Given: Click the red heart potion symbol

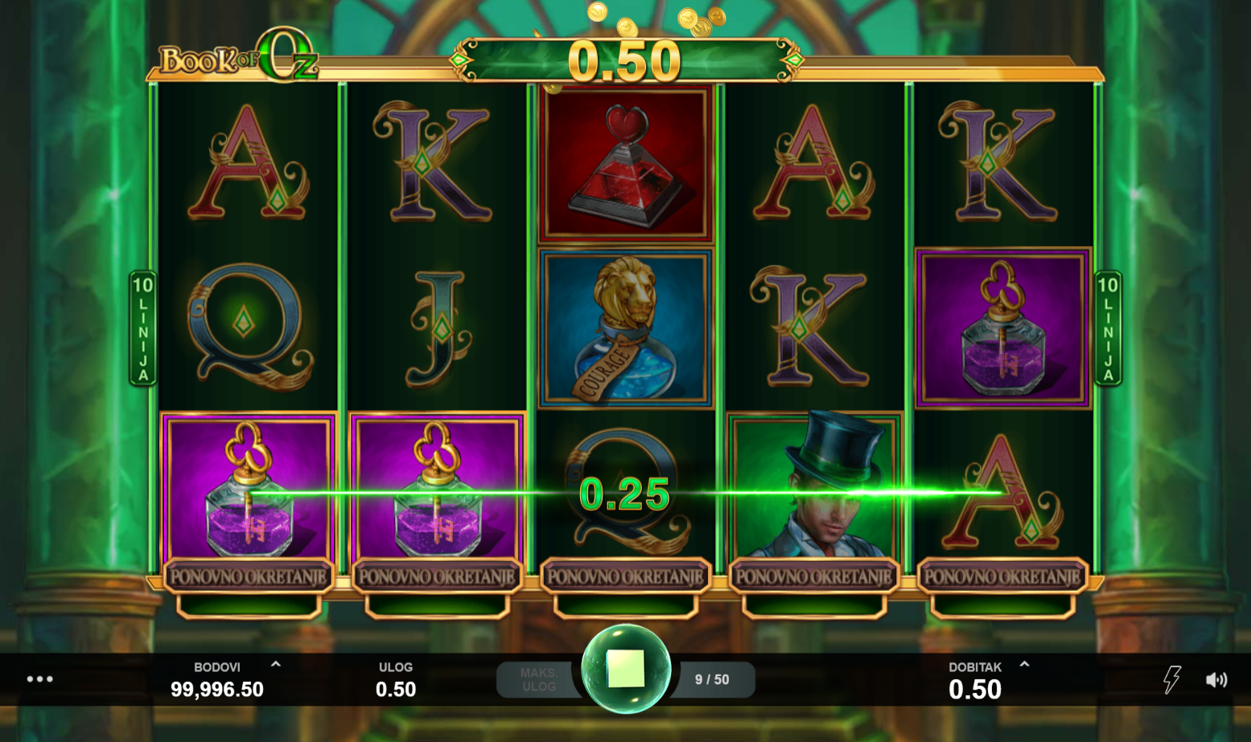Looking at the screenshot, I should tap(626, 164).
